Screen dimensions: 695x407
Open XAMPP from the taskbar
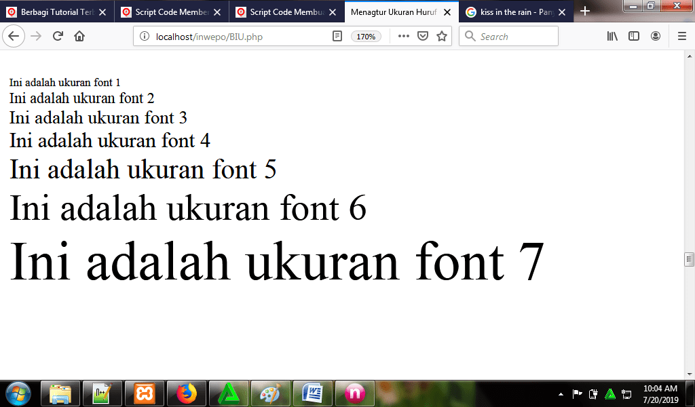point(144,393)
